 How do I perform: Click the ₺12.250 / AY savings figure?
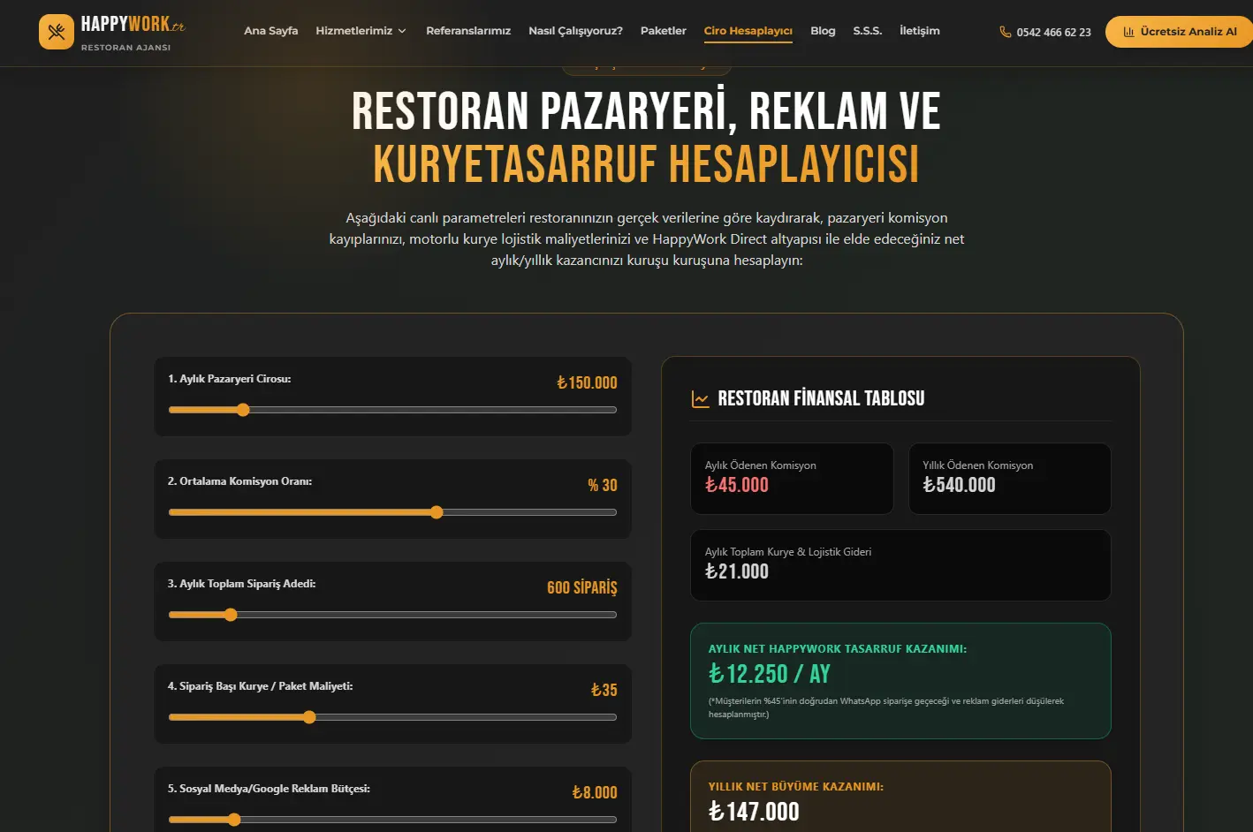[x=770, y=674]
